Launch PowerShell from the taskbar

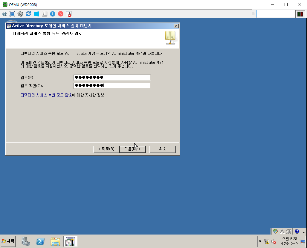pos(40,241)
